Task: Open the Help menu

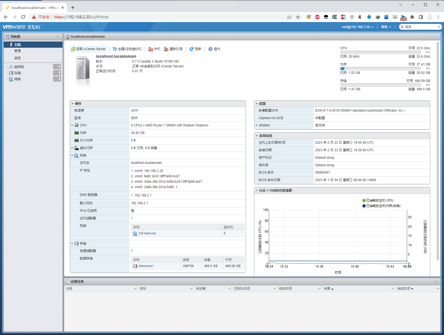Action: point(386,27)
